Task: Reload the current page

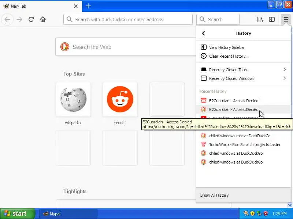Action: pyautogui.click(x=31, y=19)
